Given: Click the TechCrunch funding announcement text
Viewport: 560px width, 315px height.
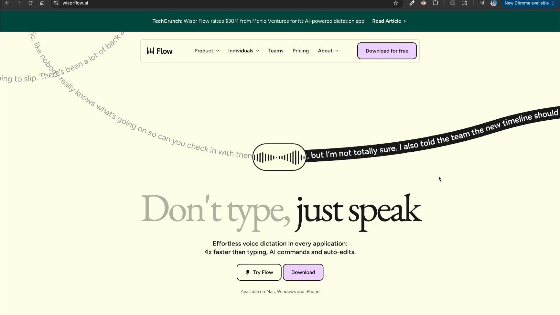Looking at the screenshot, I should [258, 21].
